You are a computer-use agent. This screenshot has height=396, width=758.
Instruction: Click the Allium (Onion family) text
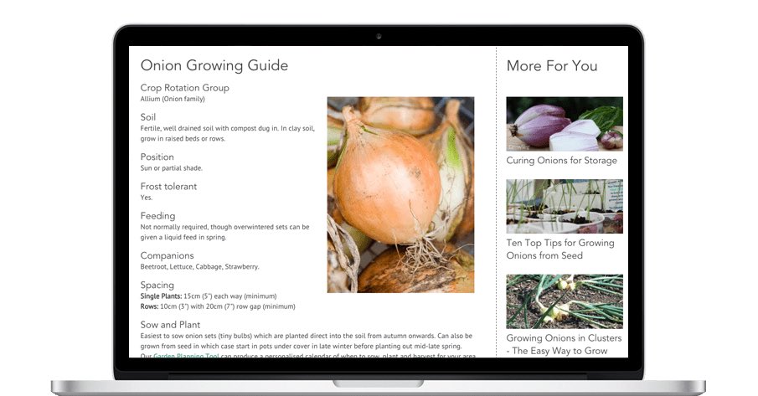[173, 99]
